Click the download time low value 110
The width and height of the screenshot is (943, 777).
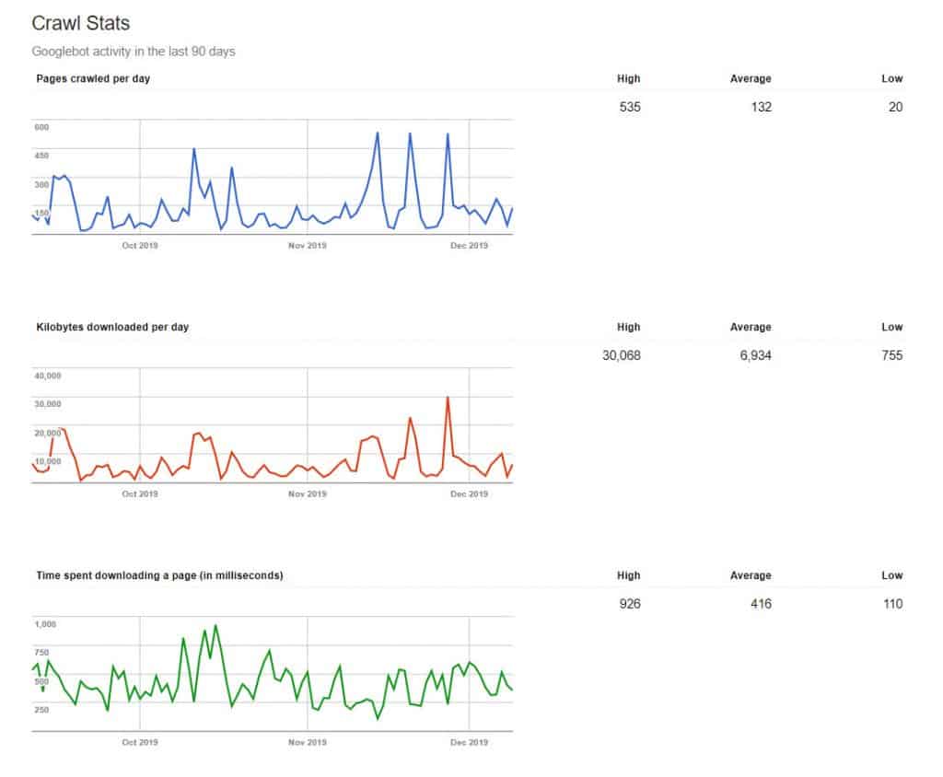tap(893, 604)
